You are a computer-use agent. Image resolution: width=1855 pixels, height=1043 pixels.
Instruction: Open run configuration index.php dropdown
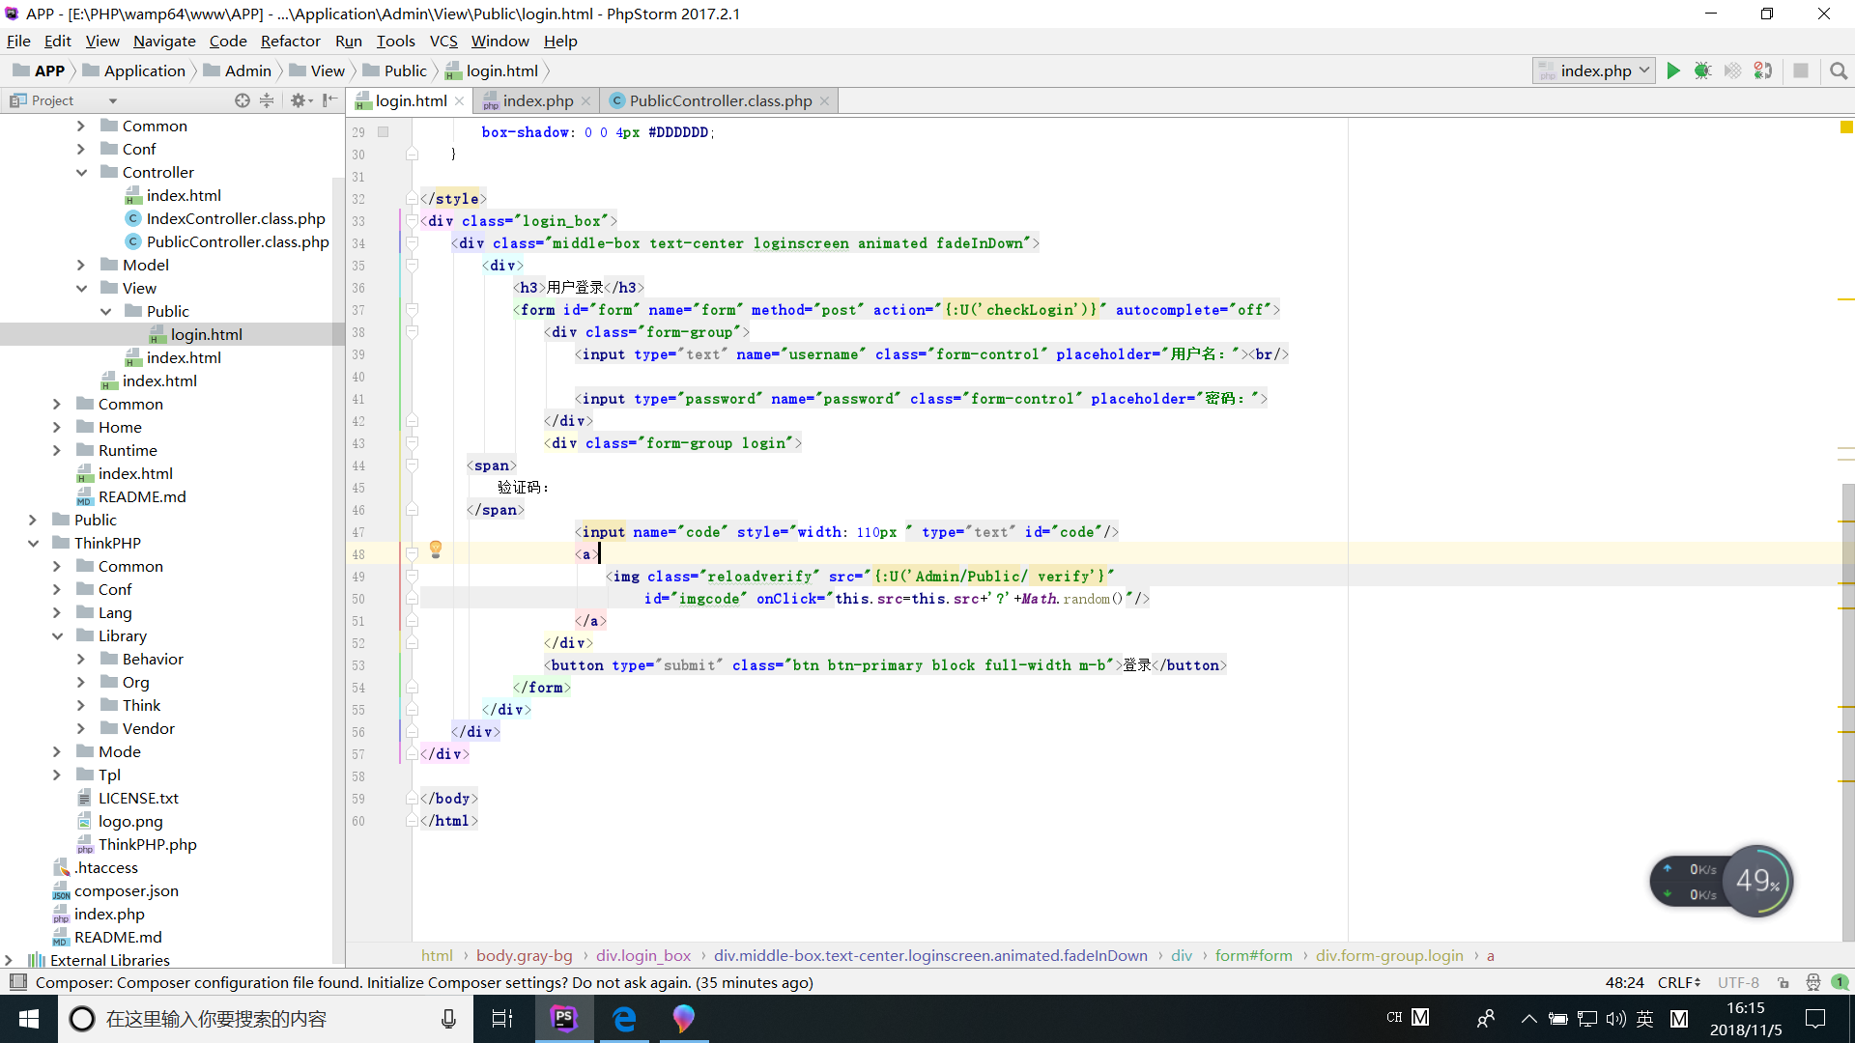1594,70
